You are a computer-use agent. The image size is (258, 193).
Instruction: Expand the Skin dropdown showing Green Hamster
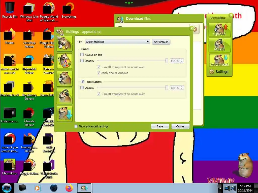pyautogui.click(x=117, y=42)
